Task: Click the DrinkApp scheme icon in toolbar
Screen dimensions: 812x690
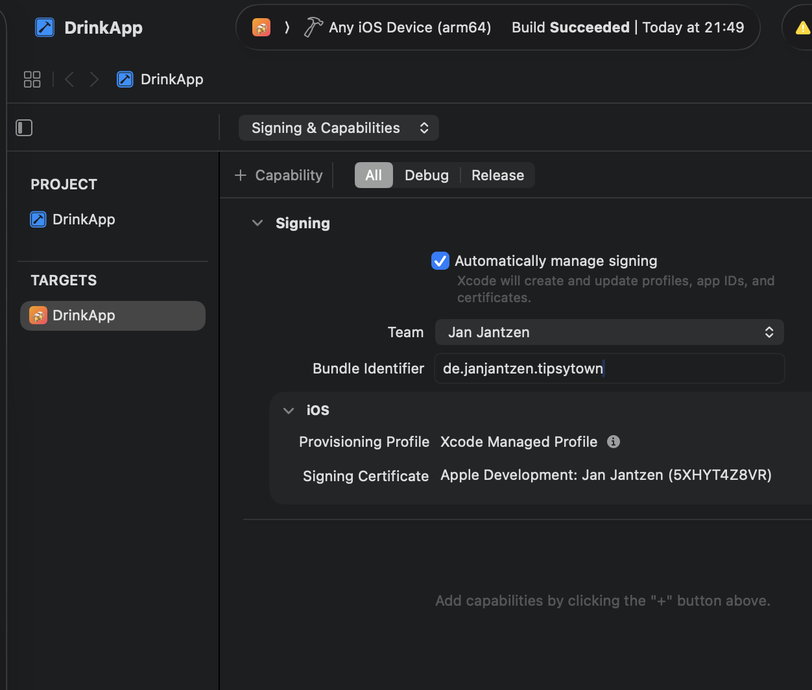Action: (261, 27)
